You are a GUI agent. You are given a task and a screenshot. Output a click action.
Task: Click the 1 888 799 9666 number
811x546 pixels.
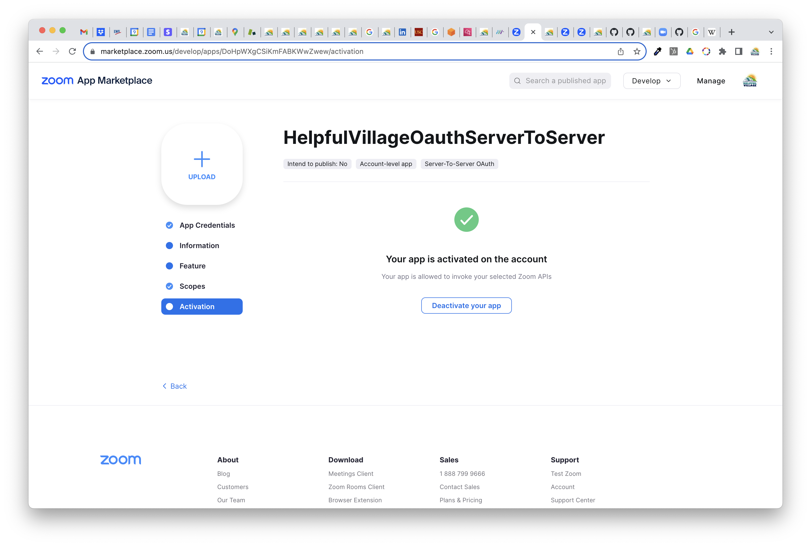coord(462,474)
